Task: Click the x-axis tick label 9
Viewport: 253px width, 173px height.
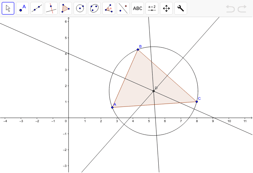Action: point(213,121)
